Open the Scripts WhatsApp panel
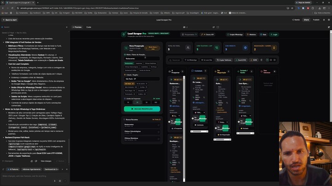The height and width of the screenshot is (186, 332). 235,34
